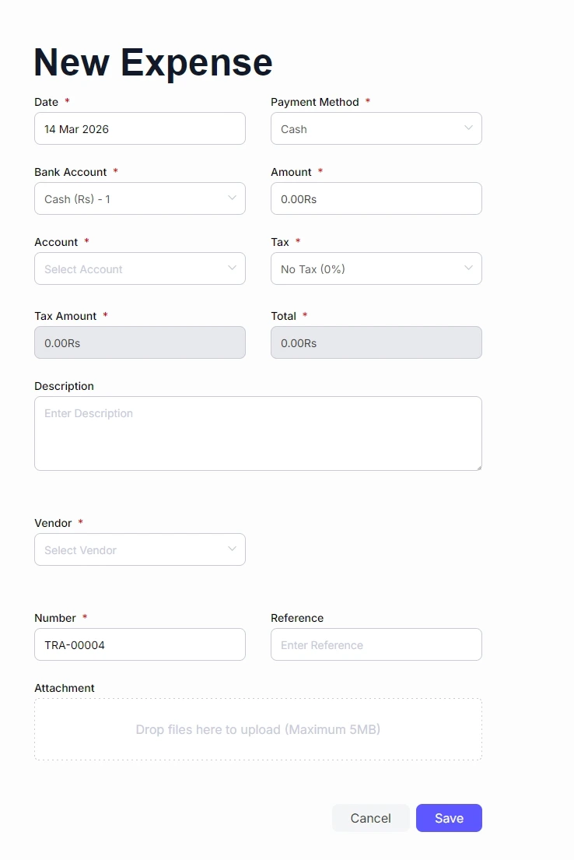Focus the Amount input field
The height and width of the screenshot is (860, 574).
tap(376, 198)
